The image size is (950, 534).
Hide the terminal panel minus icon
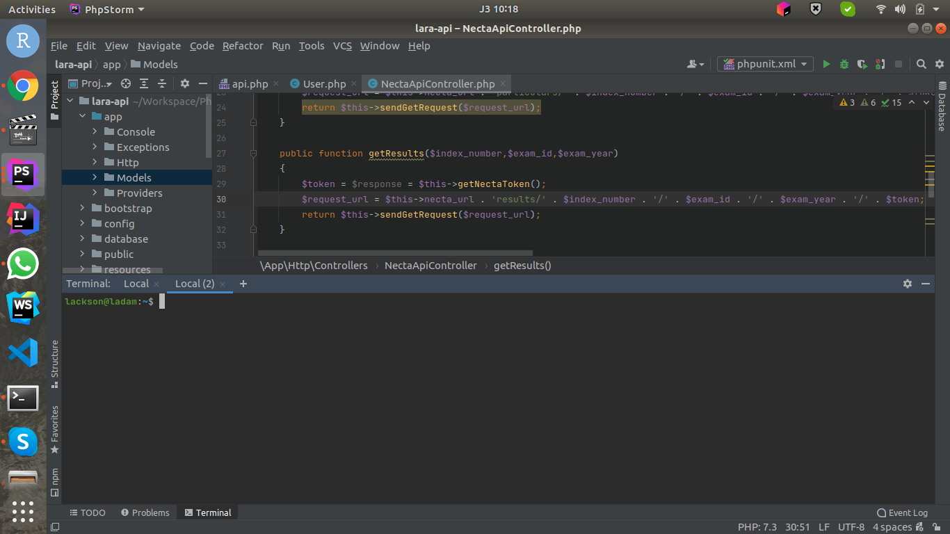(x=926, y=284)
